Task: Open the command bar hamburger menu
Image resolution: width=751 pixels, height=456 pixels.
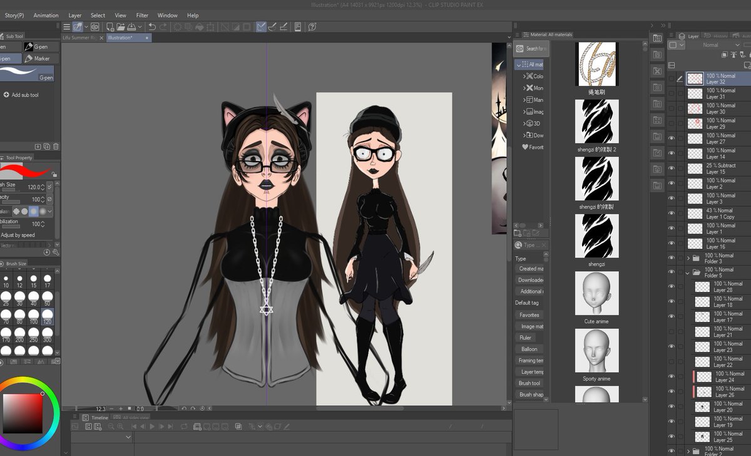Action: pyautogui.click(x=66, y=27)
